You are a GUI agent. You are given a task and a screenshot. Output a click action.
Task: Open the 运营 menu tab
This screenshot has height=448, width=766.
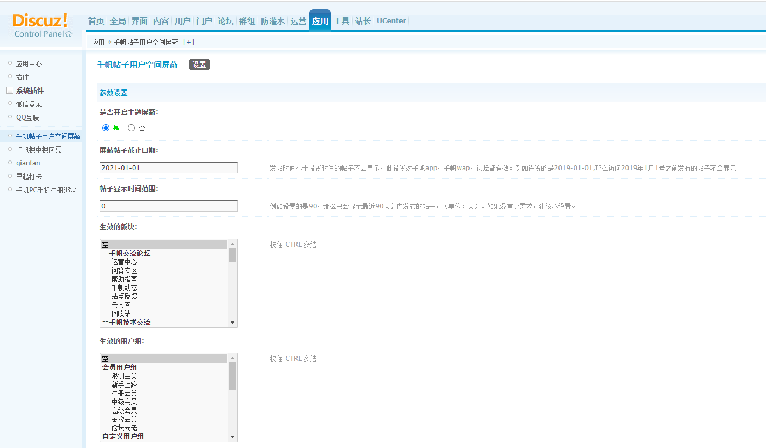[x=298, y=21]
